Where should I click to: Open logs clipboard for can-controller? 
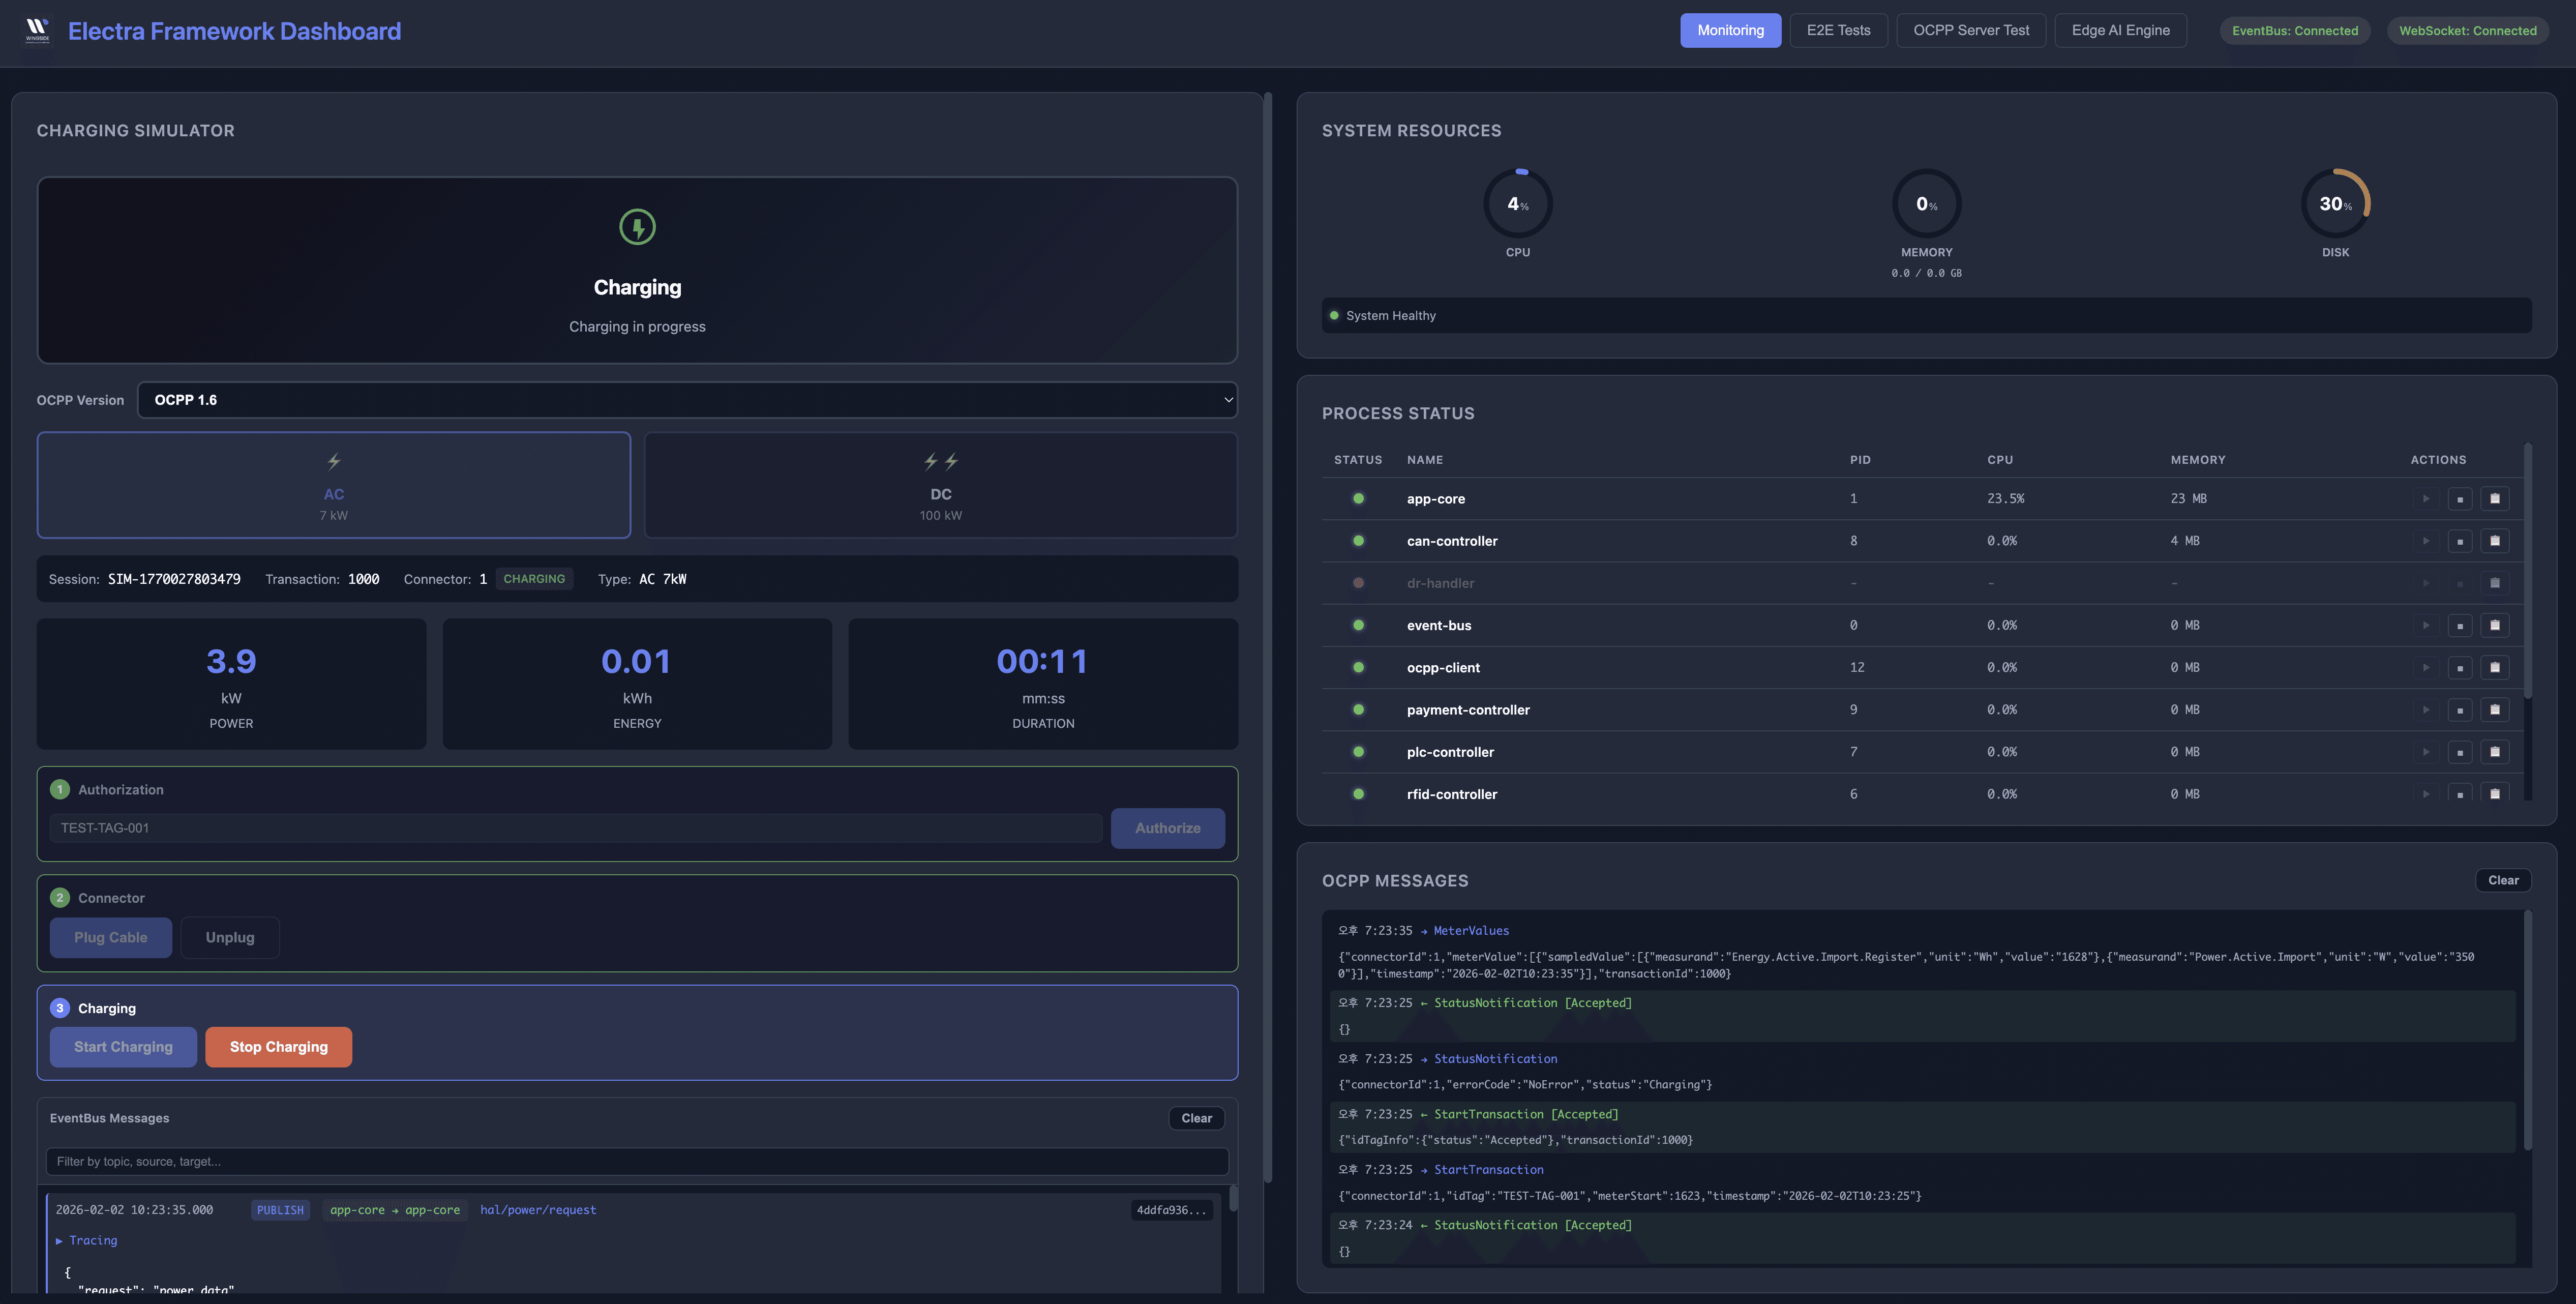[2494, 541]
